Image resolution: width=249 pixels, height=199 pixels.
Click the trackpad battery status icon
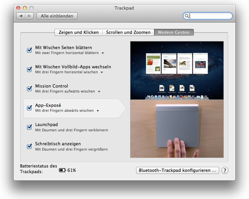62,170
